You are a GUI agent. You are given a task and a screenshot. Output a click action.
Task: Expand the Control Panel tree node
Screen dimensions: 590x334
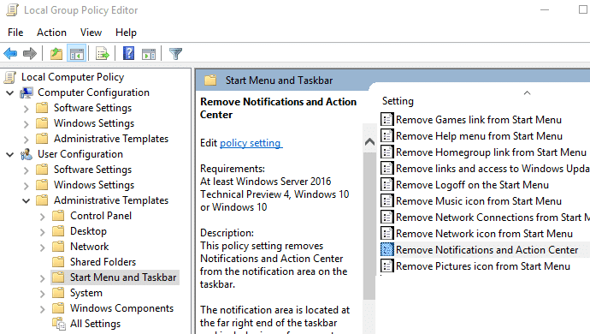(x=42, y=217)
